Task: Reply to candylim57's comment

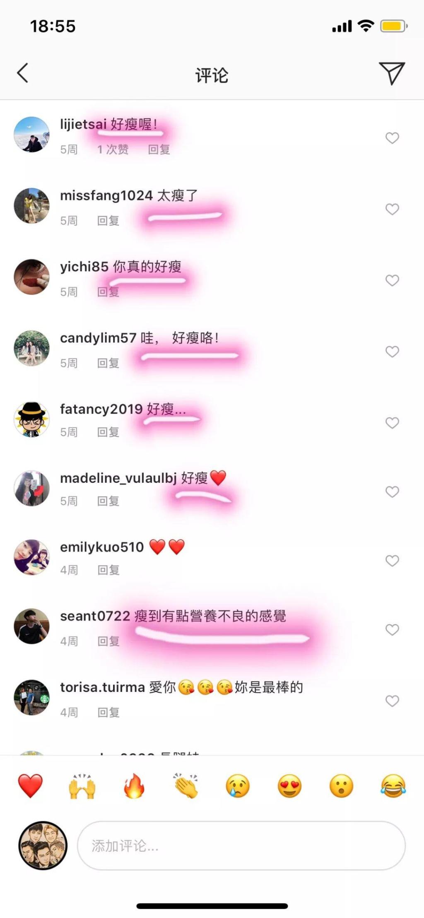Action: click(x=108, y=363)
